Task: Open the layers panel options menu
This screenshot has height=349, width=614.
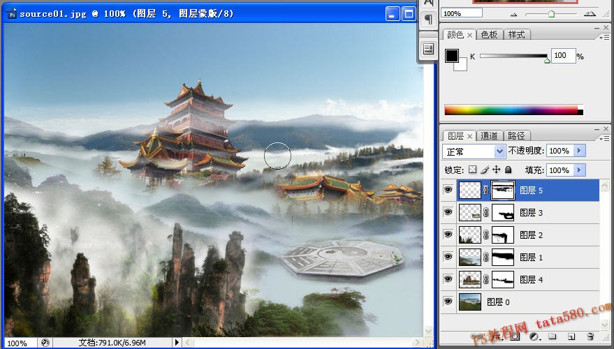Action: pyautogui.click(x=604, y=138)
